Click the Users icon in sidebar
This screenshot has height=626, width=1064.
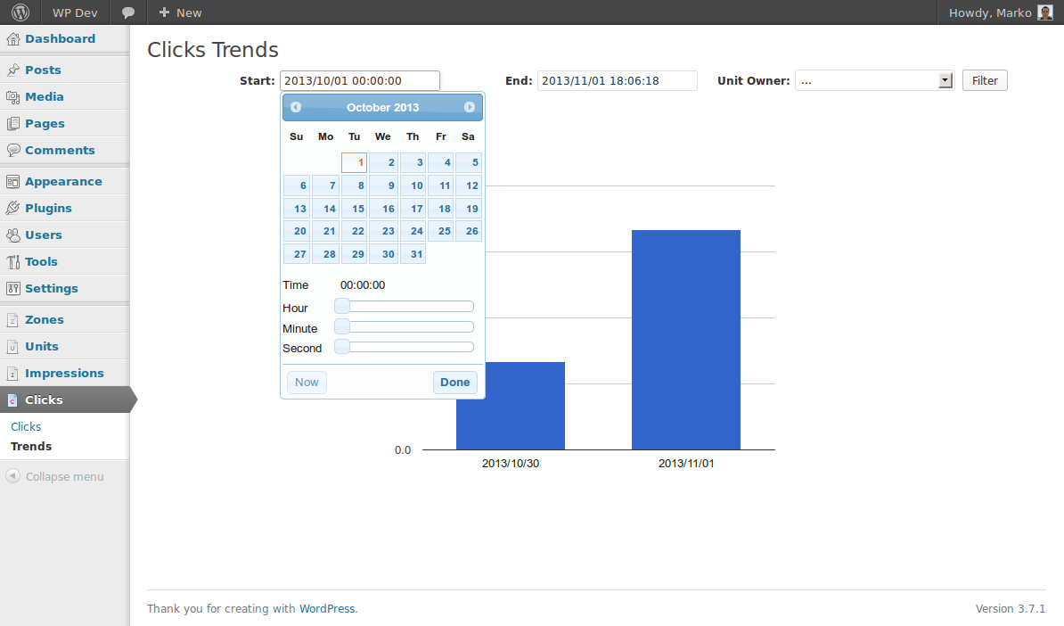12,235
